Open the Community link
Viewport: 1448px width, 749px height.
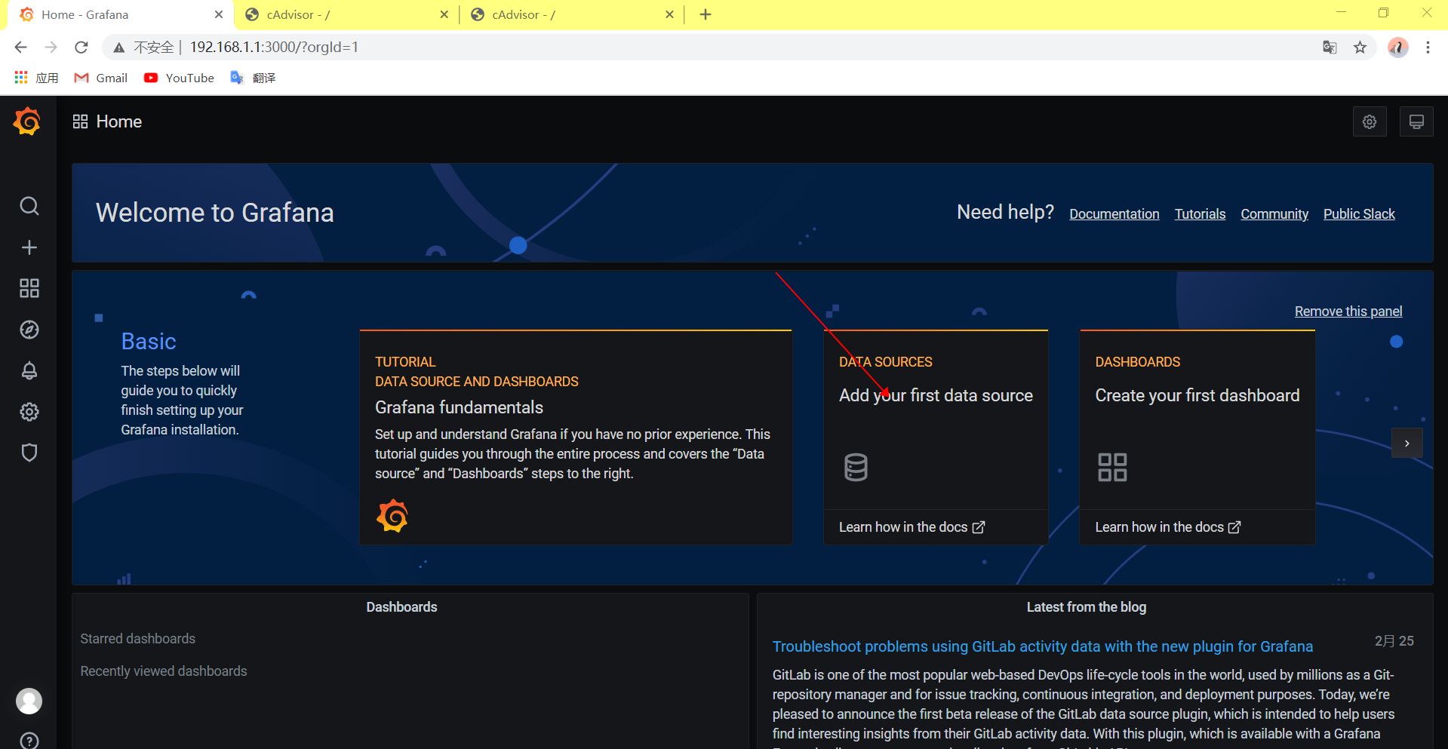[x=1274, y=214]
